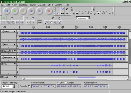
Task: Open the Bill Rhythm track dropdown
Action: click(x=14, y=57)
